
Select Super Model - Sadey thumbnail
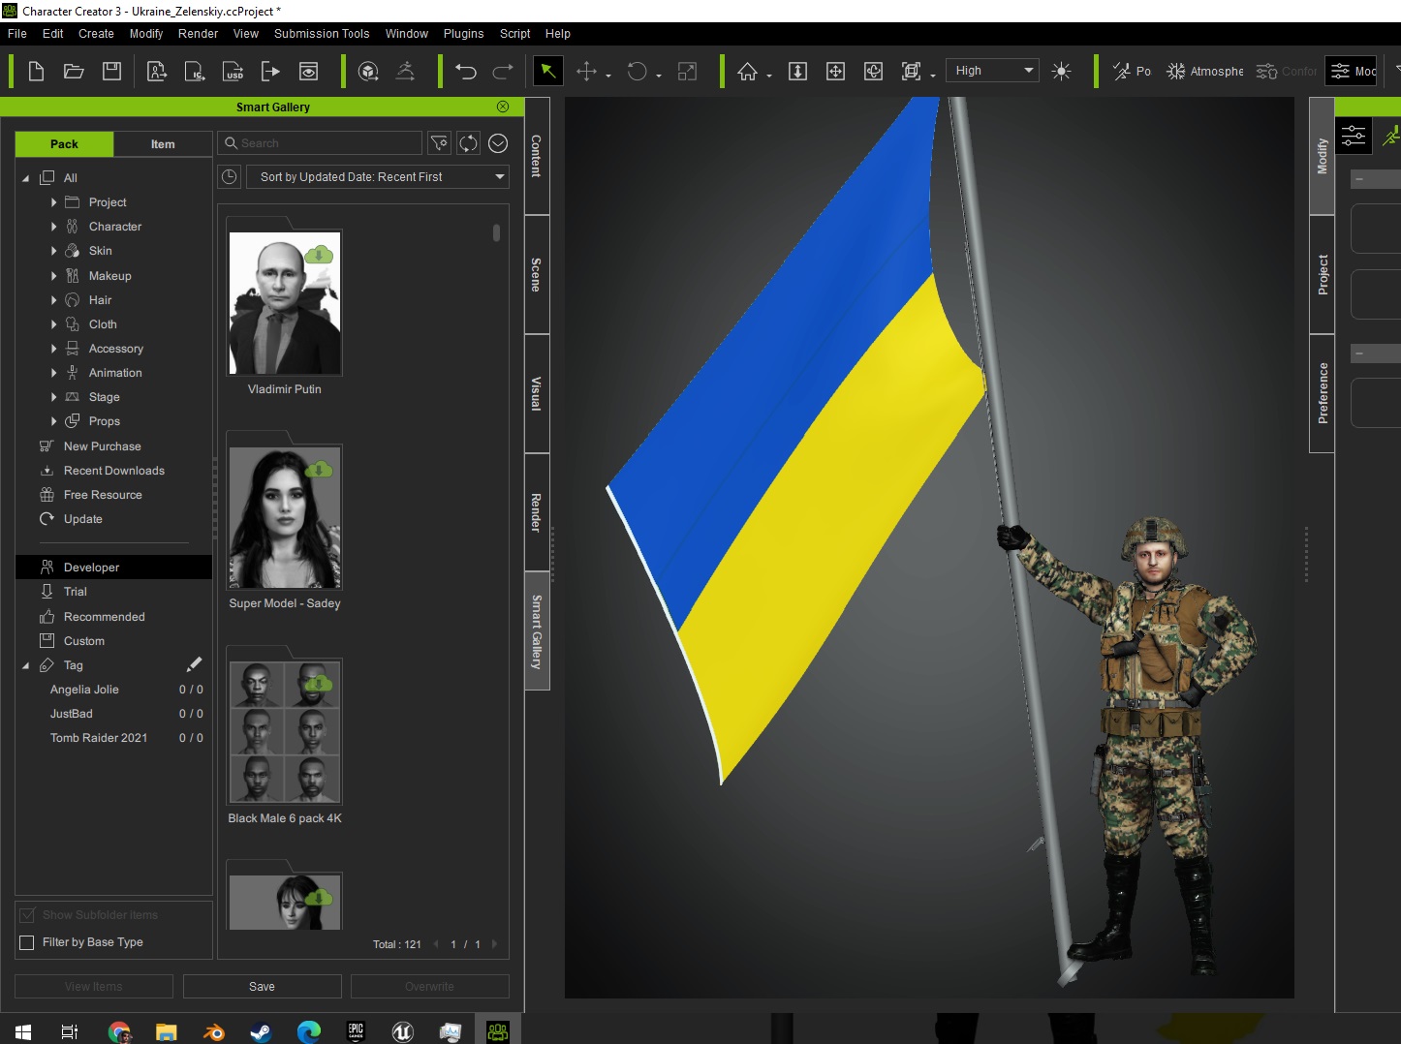[x=285, y=518]
